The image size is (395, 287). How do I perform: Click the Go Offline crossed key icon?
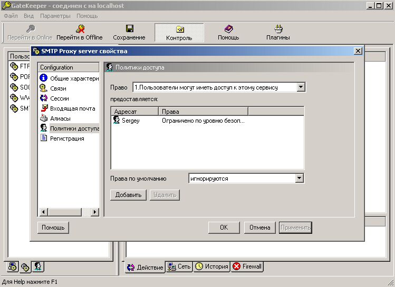(80, 28)
